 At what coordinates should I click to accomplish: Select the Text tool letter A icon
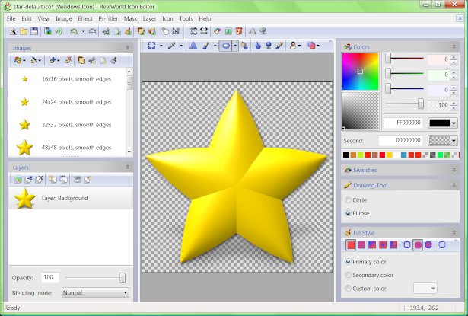(193, 46)
